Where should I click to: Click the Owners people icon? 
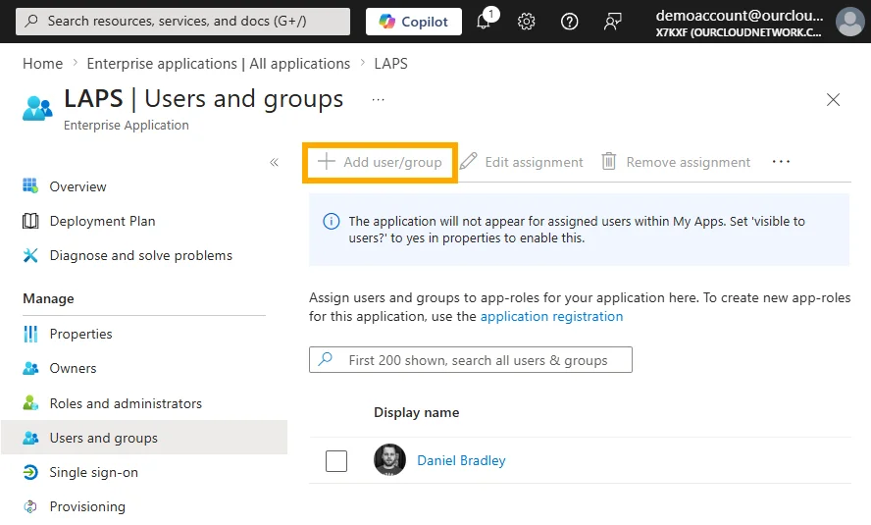30,368
